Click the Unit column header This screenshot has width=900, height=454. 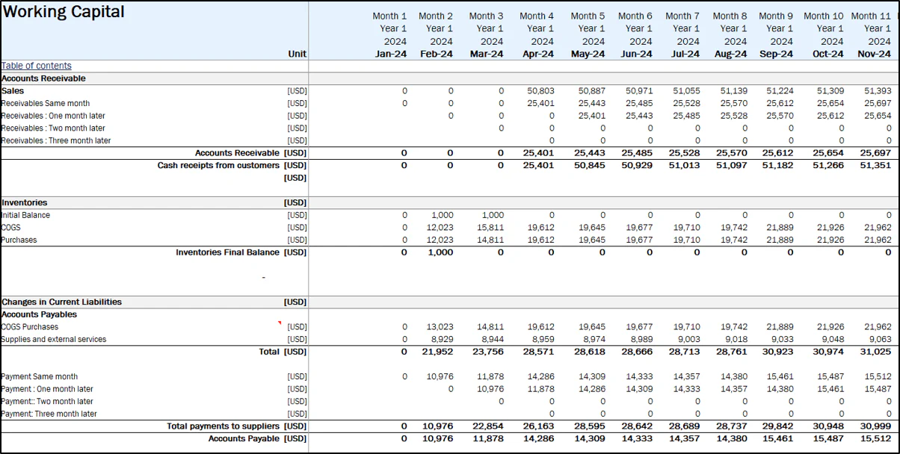297,53
